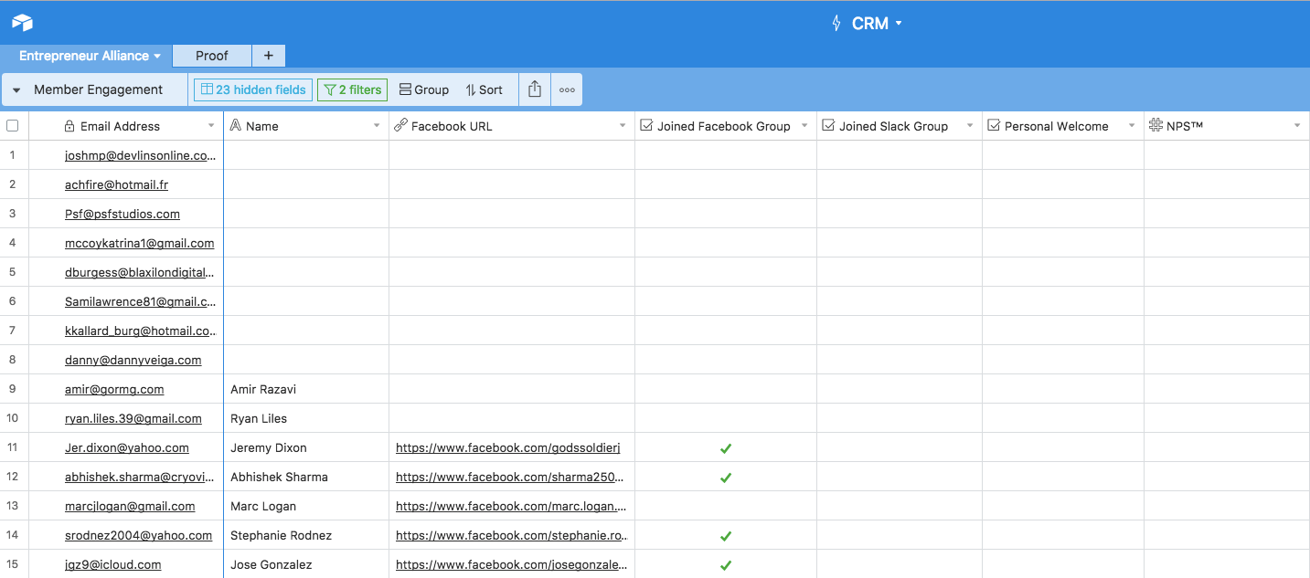The height and width of the screenshot is (578, 1310).
Task: Open the more options ellipsis menu
Action: coord(567,89)
